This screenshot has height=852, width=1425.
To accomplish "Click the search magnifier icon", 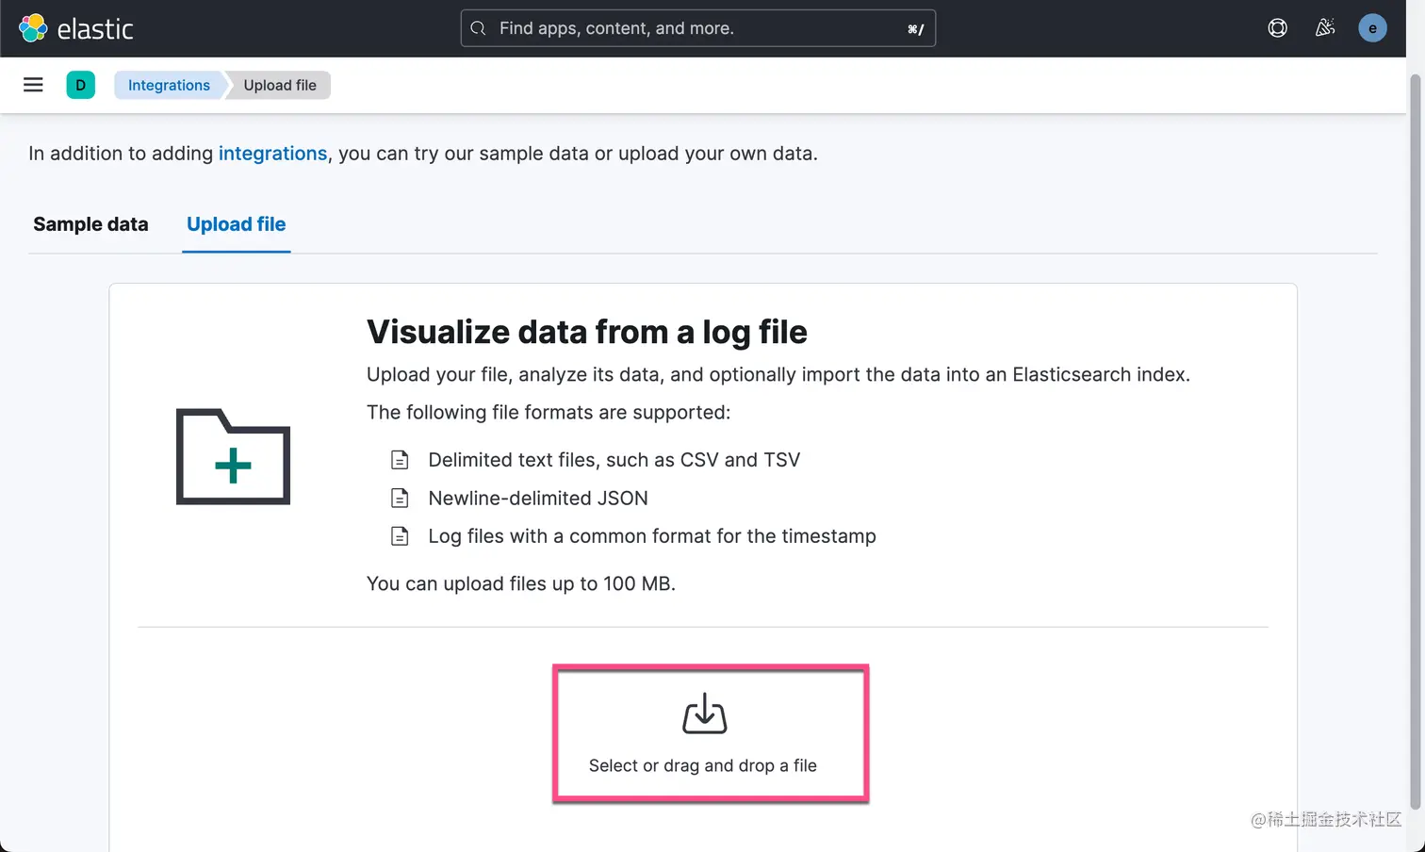I will pyautogui.click(x=479, y=28).
